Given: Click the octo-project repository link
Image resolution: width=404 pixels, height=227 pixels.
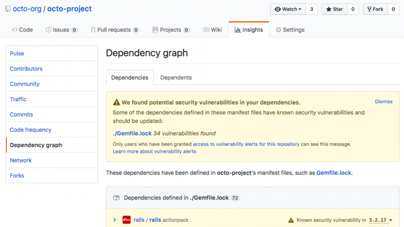Looking at the screenshot, I should pyautogui.click(x=69, y=9).
